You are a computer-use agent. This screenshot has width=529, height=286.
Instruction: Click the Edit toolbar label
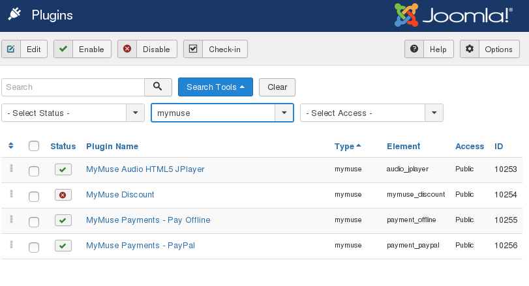tap(34, 49)
